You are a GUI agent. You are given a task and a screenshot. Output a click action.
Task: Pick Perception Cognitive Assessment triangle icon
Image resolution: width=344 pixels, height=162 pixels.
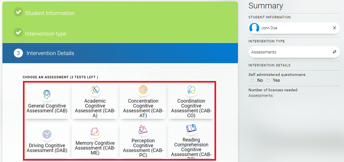coord(143,130)
